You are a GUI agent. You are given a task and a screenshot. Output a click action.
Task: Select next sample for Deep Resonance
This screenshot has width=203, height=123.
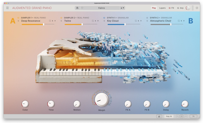[x=55, y=21]
